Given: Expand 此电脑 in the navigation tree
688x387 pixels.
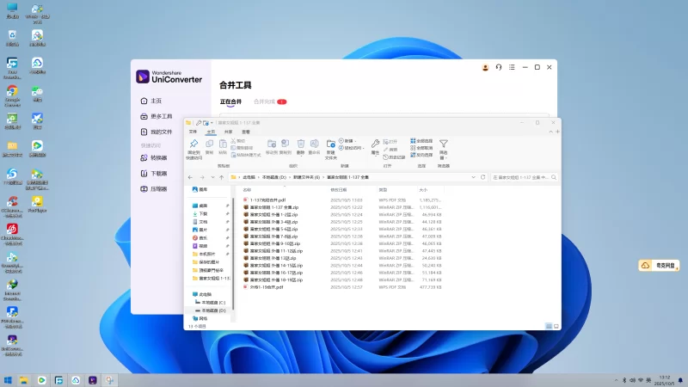Looking at the screenshot, I should pyautogui.click(x=190, y=294).
